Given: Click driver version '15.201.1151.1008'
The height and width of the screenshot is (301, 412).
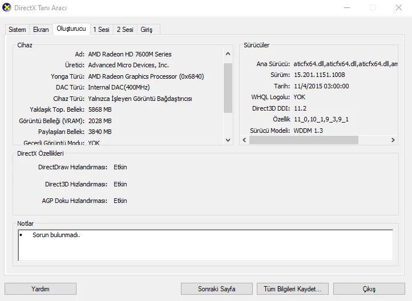Looking at the screenshot, I should pos(319,75).
